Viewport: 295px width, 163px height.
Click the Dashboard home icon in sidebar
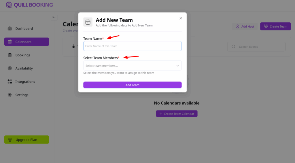point(10,28)
